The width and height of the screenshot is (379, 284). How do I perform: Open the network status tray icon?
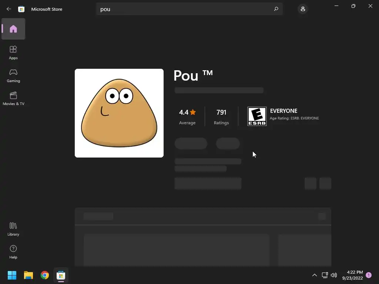coord(325,275)
